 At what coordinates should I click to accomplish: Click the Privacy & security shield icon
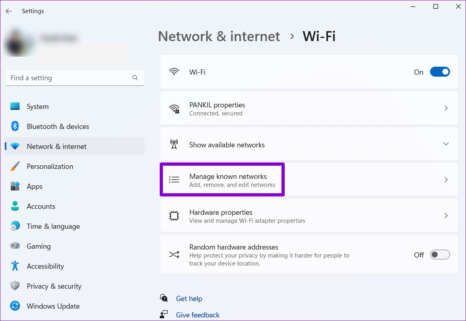15,286
